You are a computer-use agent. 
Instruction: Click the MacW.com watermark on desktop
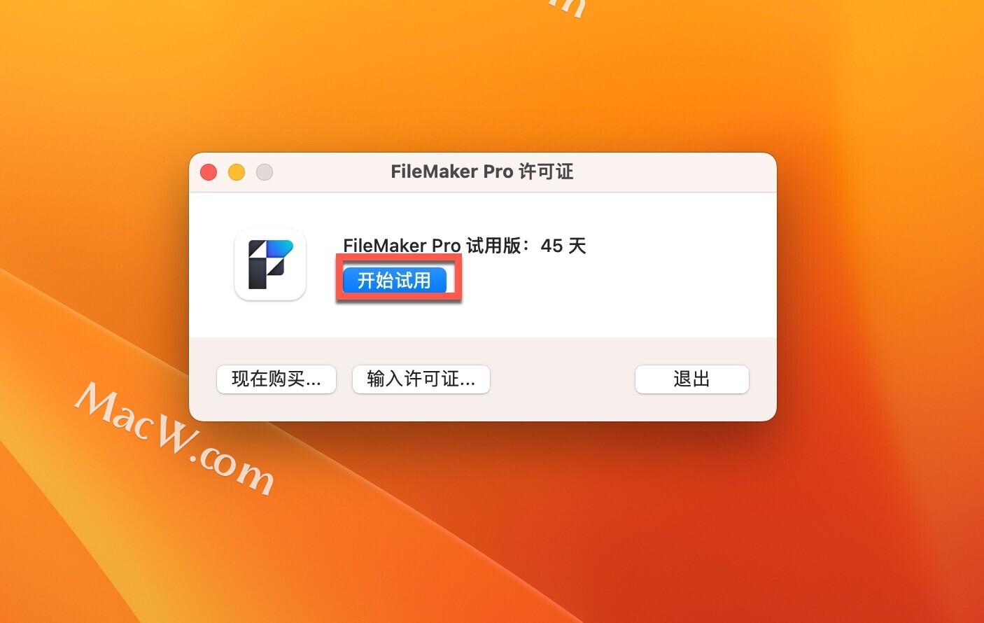tap(175, 437)
